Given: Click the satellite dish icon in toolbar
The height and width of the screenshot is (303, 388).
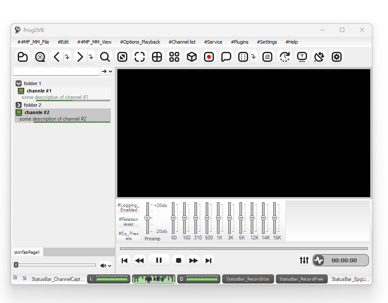Looking at the screenshot, I should pos(319,57).
